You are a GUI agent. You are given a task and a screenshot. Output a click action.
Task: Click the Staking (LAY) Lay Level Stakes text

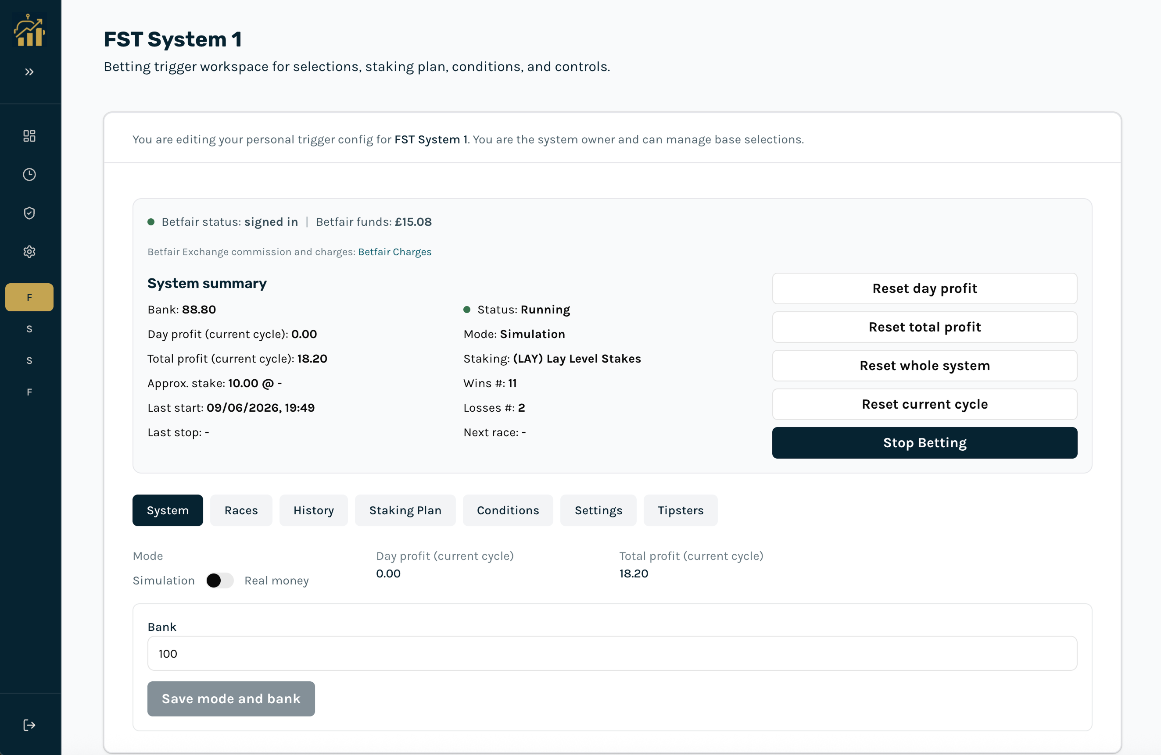pyautogui.click(x=552, y=359)
